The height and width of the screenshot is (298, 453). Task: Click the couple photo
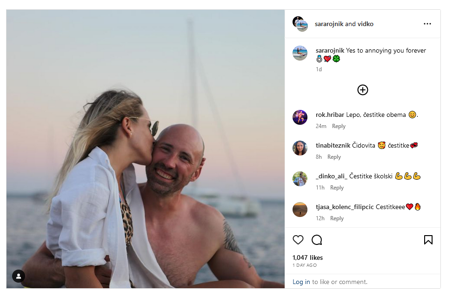pyautogui.click(x=145, y=149)
